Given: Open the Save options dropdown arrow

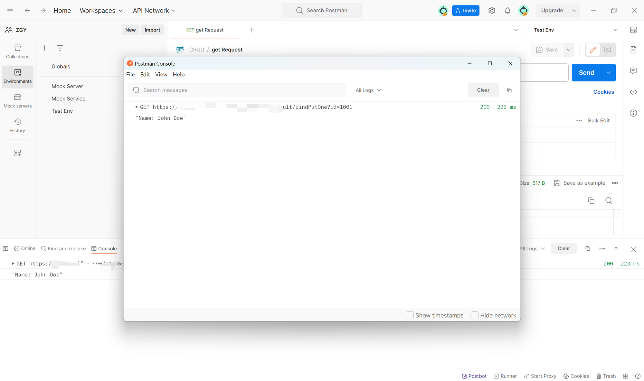Looking at the screenshot, I should pos(569,50).
